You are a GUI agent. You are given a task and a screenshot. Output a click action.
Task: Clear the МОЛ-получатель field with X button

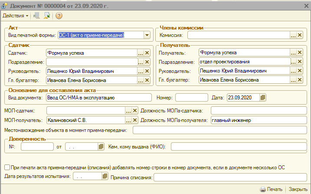pyautogui.click(x=135, y=121)
